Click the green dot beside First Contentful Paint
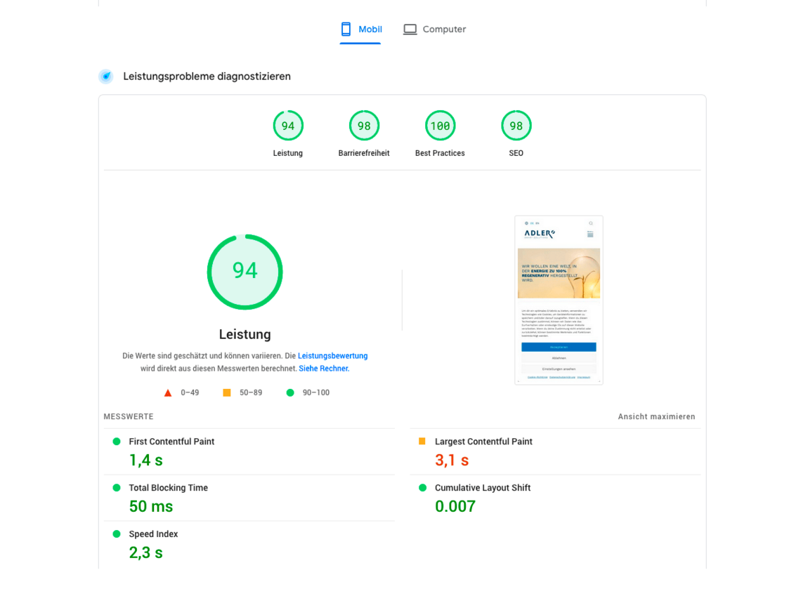This screenshot has height=589, width=808. (117, 442)
